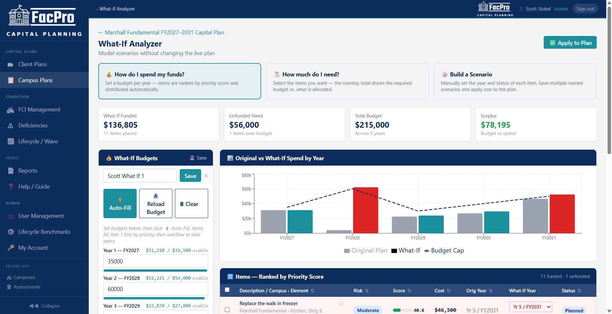The height and width of the screenshot is (314, 612).
Task: Clear the what-if budgets
Action: pyautogui.click(x=192, y=203)
